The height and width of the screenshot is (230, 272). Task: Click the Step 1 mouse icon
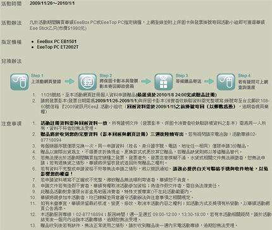20,82
